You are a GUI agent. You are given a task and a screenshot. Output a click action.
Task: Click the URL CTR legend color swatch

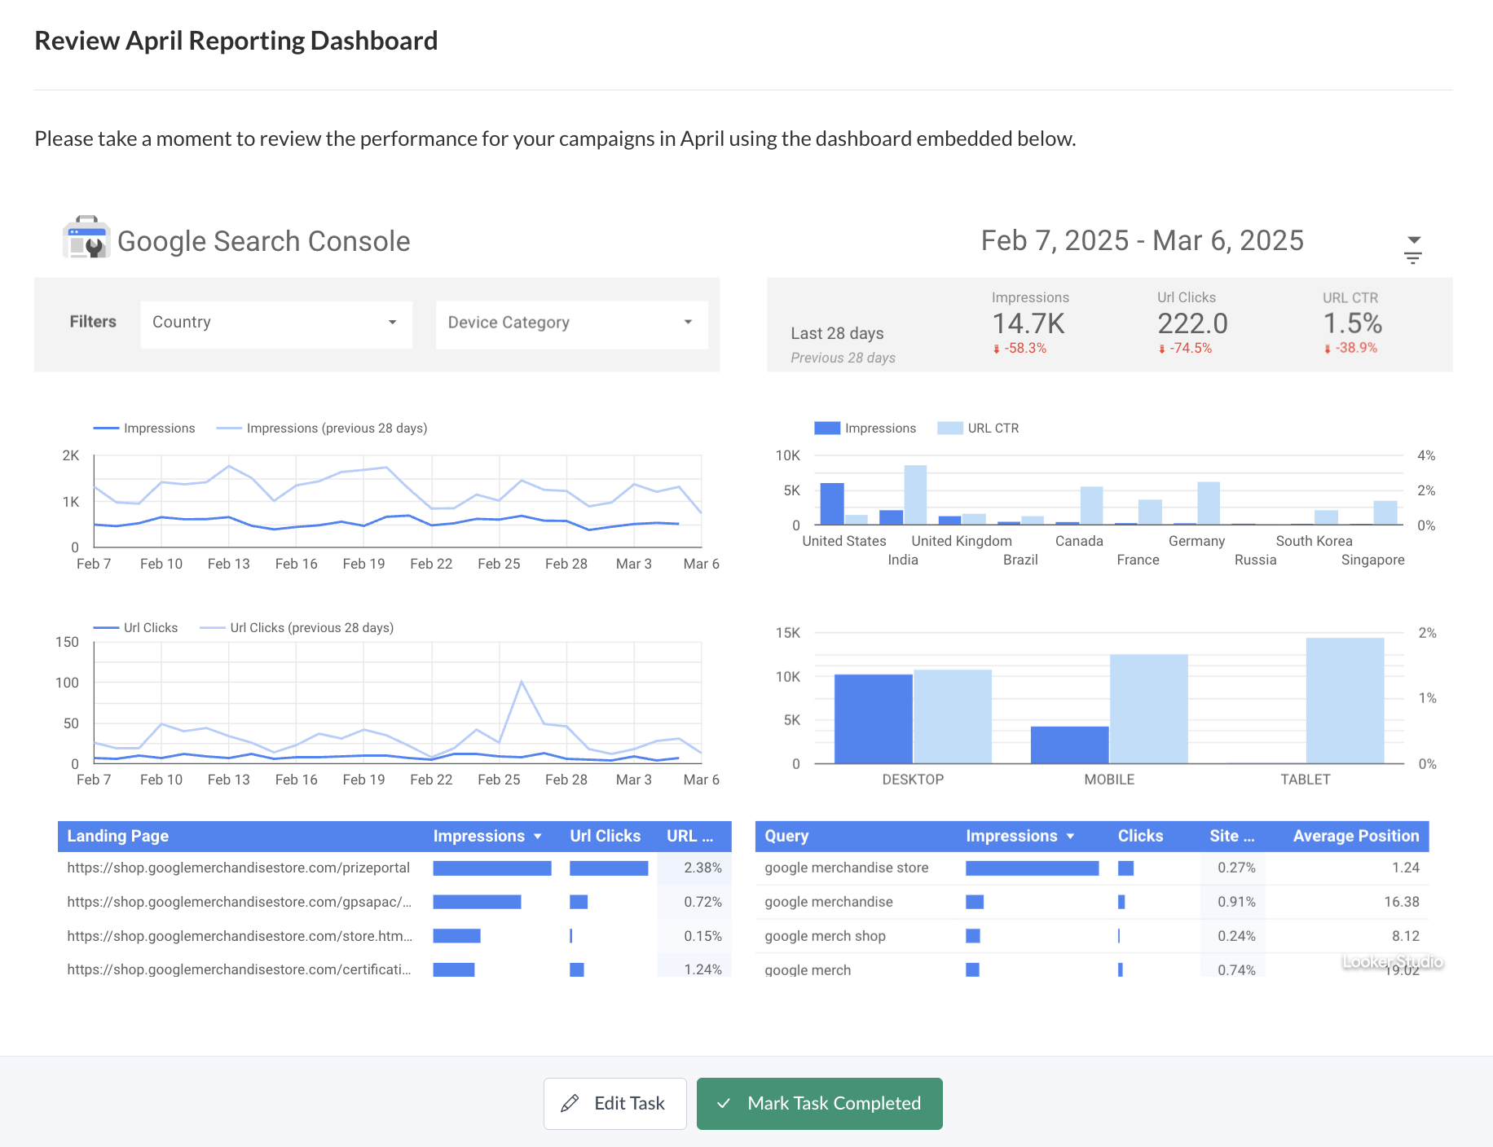[950, 428]
